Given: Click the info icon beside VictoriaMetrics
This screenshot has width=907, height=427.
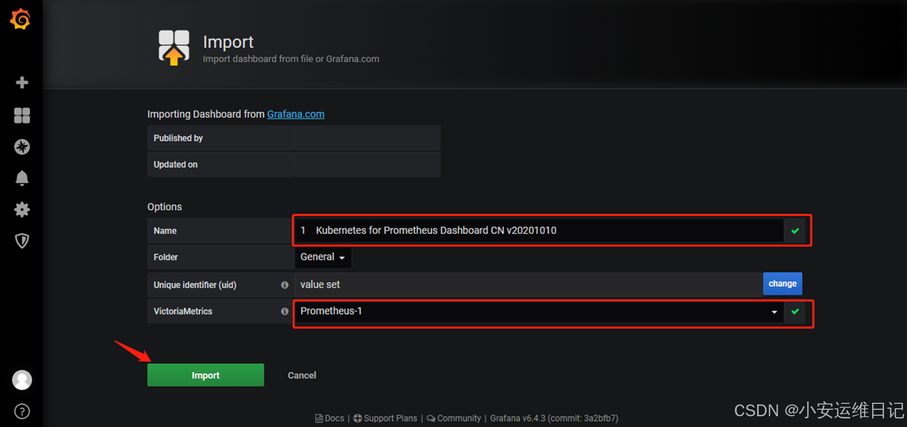Looking at the screenshot, I should (284, 311).
